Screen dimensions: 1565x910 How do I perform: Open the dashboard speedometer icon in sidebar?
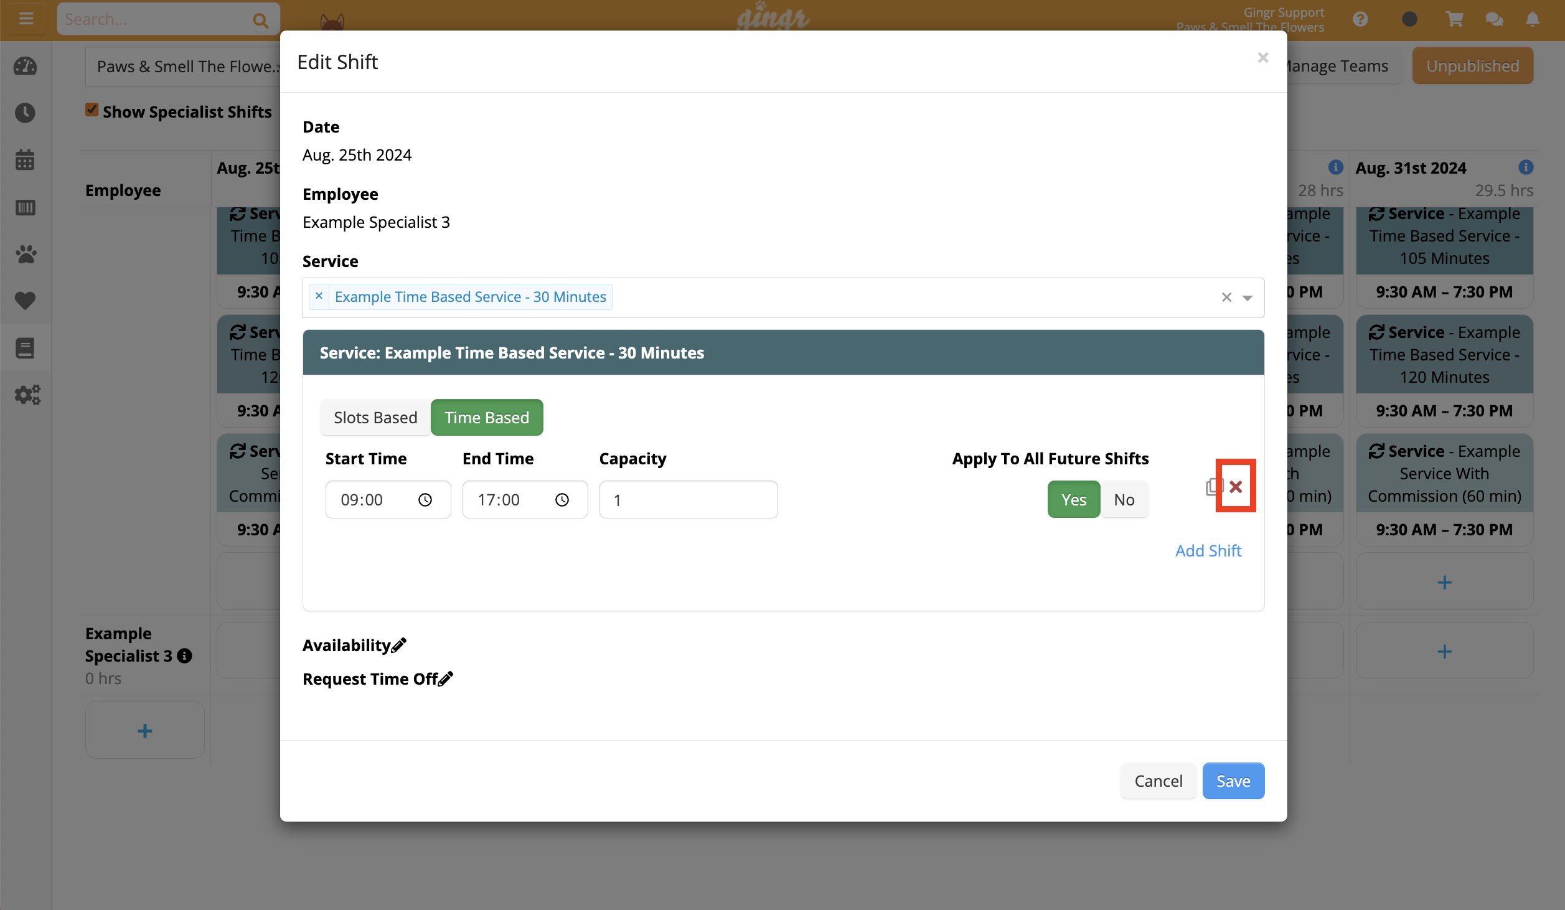(x=25, y=67)
